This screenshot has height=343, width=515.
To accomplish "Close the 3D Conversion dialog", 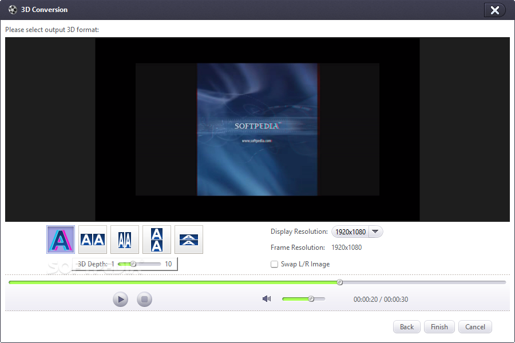I will [494, 10].
